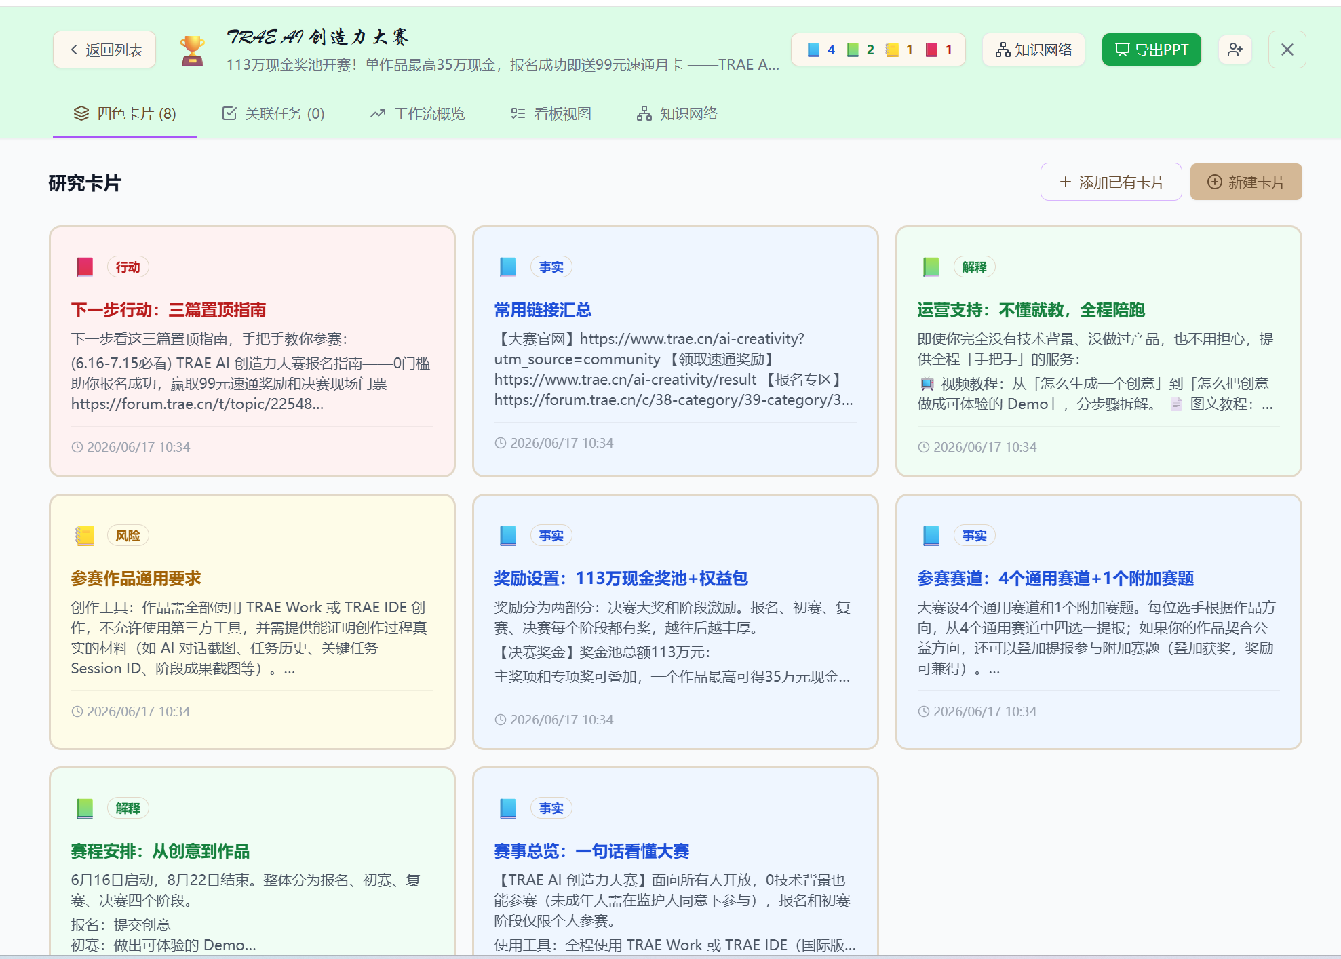1341x959 pixels.
Task: Click the green book icon on 运营支持 card
Action: coord(931,267)
